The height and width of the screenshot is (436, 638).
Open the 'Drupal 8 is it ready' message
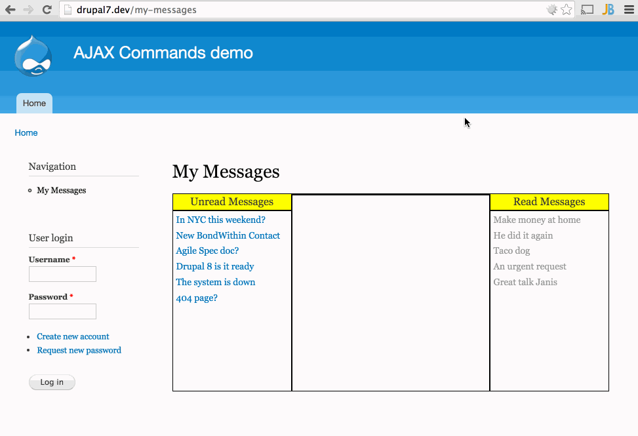tap(215, 266)
